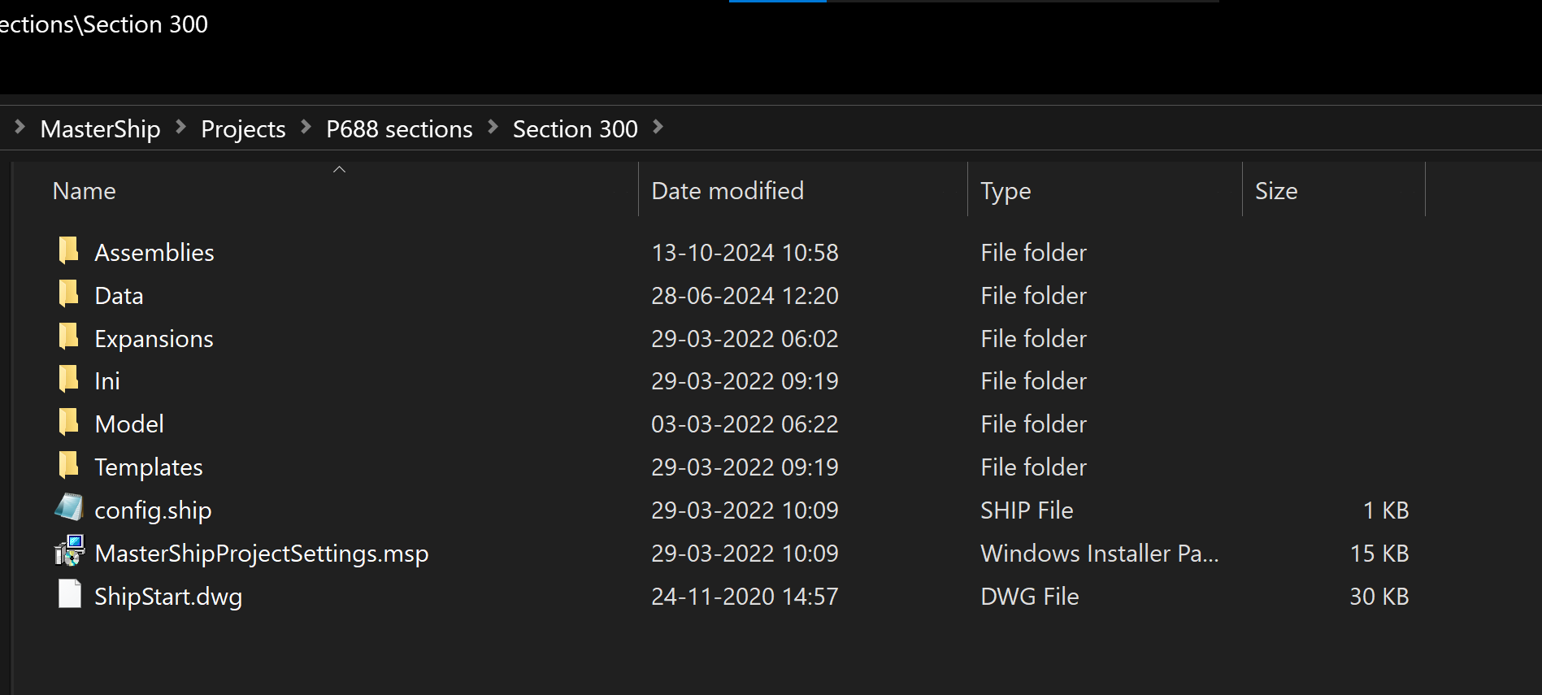
Task: Select the Templates folder icon
Action: tap(69, 466)
